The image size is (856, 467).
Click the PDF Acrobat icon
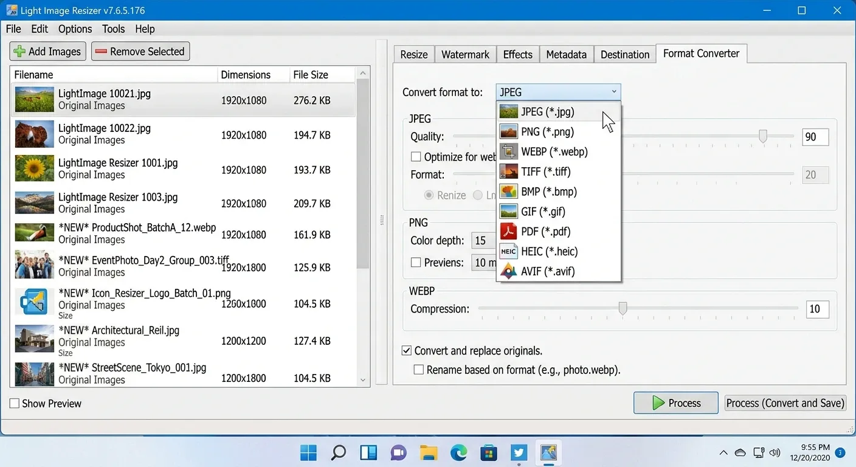(508, 232)
